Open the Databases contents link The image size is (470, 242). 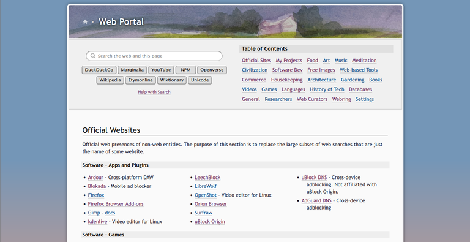pos(360,89)
